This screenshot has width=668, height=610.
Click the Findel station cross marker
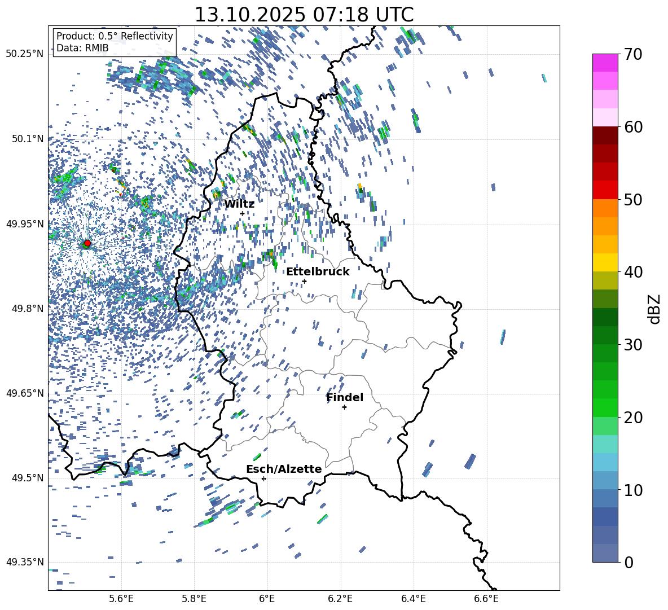[x=344, y=407]
